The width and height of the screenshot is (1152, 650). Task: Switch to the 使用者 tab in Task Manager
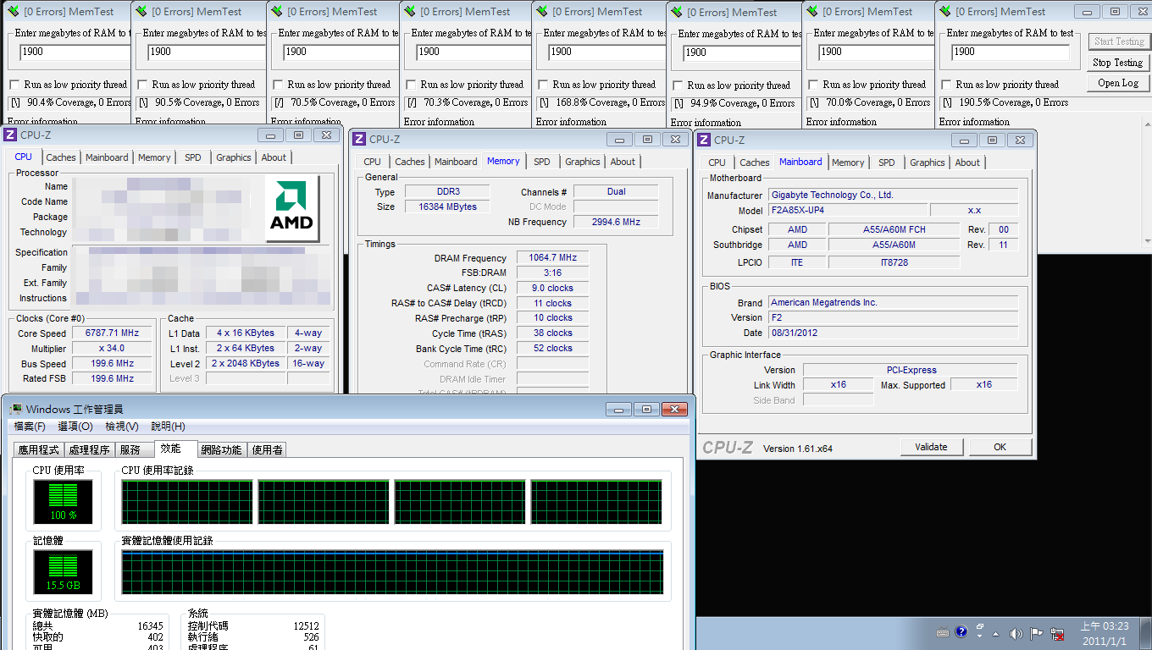click(268, 450)
